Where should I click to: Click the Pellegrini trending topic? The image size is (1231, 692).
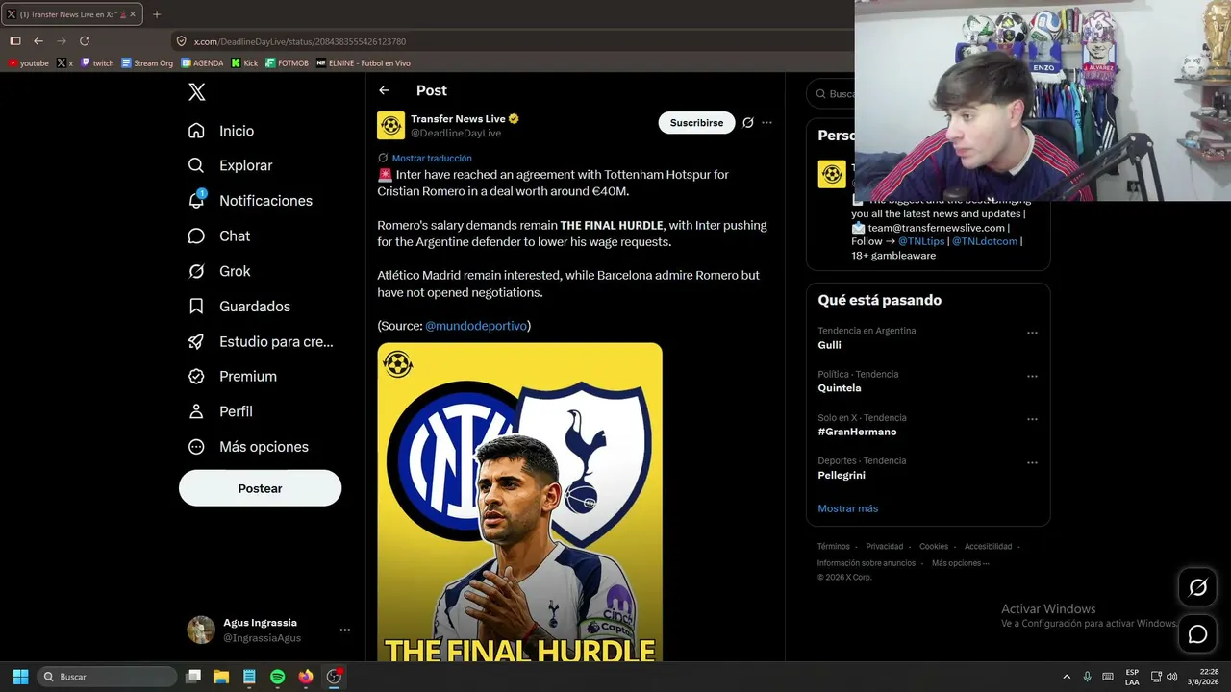point(842,475)
